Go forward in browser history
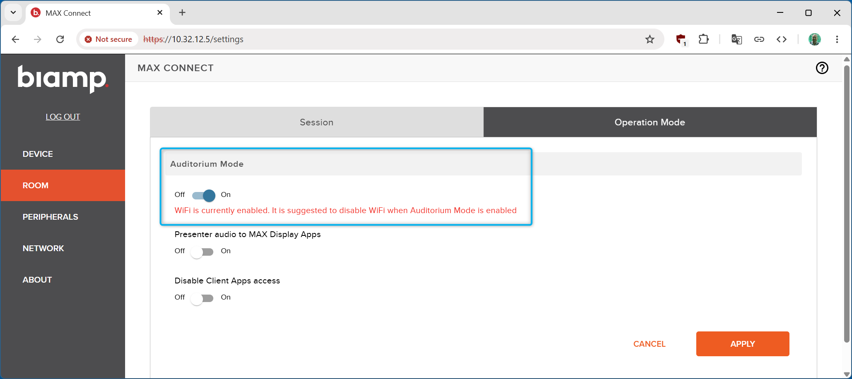The image size is (852, 379). [x=38, y=39]
